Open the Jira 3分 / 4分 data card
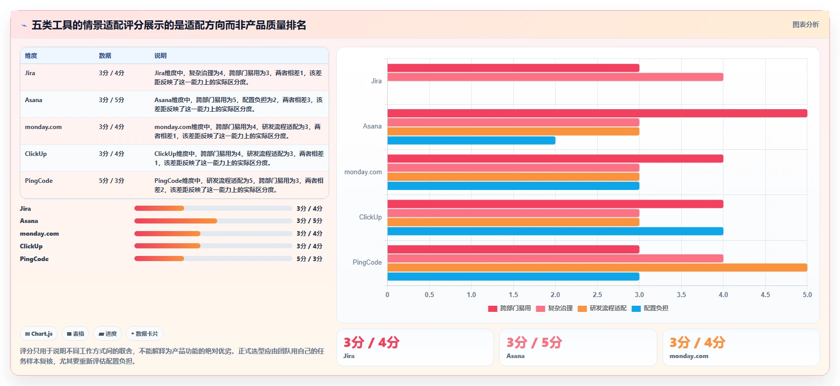840x386 pixels. pyautogui.click(x=415, y=347)
